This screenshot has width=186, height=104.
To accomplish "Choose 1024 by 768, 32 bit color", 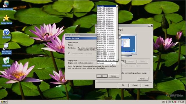I will (x=106, y=32).
